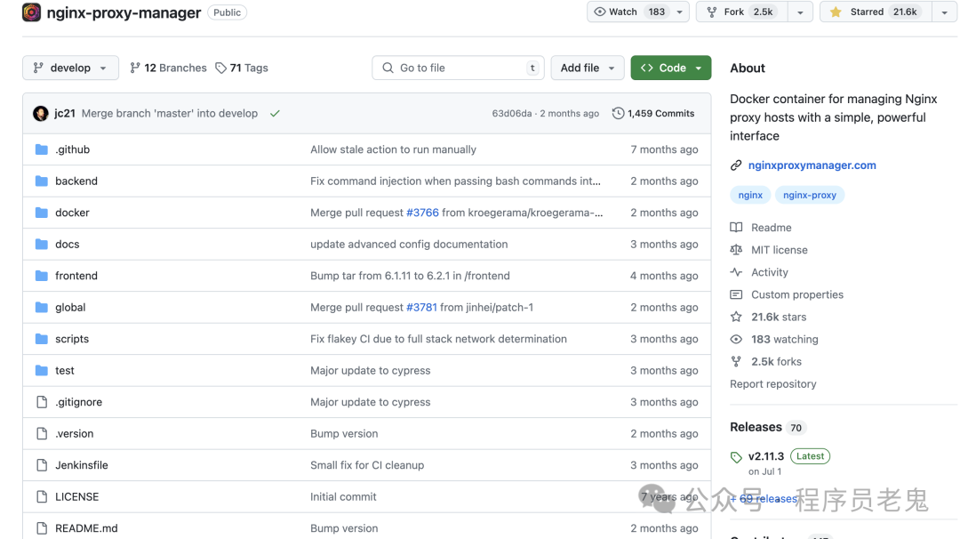Open the Starred lists dropdown arrow
Viewport: 960px width, 539px height.
click(945, 12)
